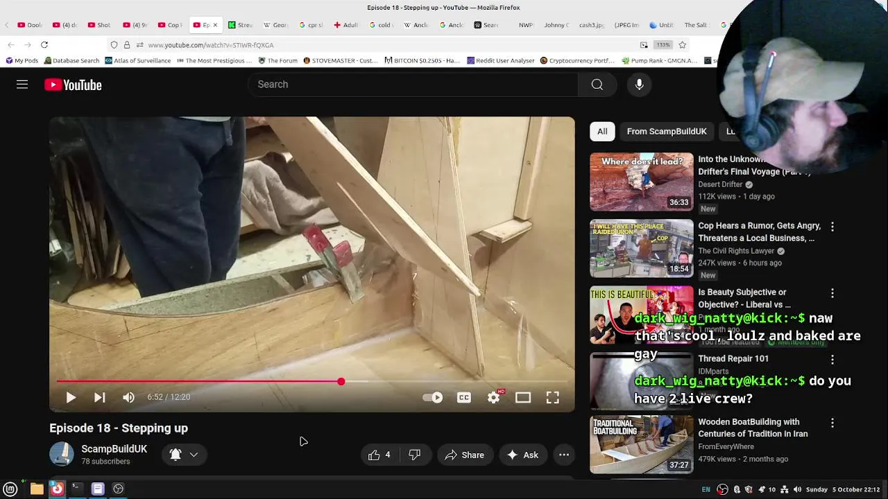Go to the YouTube home logo
The height and width of the screenshot is (499, 888).
(x=73, y=85)
